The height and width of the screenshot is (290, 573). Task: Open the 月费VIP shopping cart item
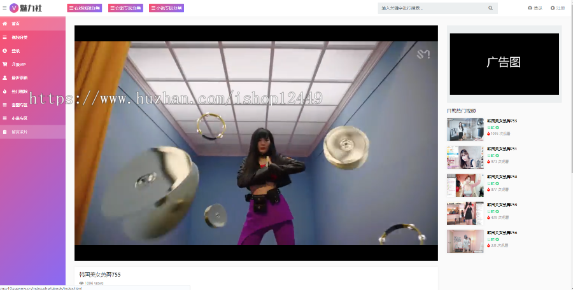coord(32,64)
